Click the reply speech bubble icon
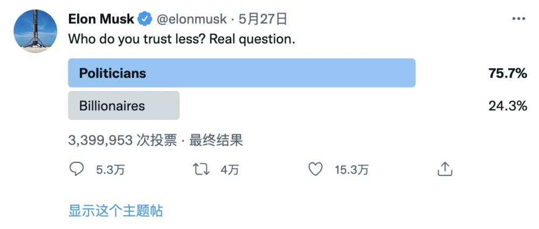This screenshot has height=229, width=539. point(77,169)
